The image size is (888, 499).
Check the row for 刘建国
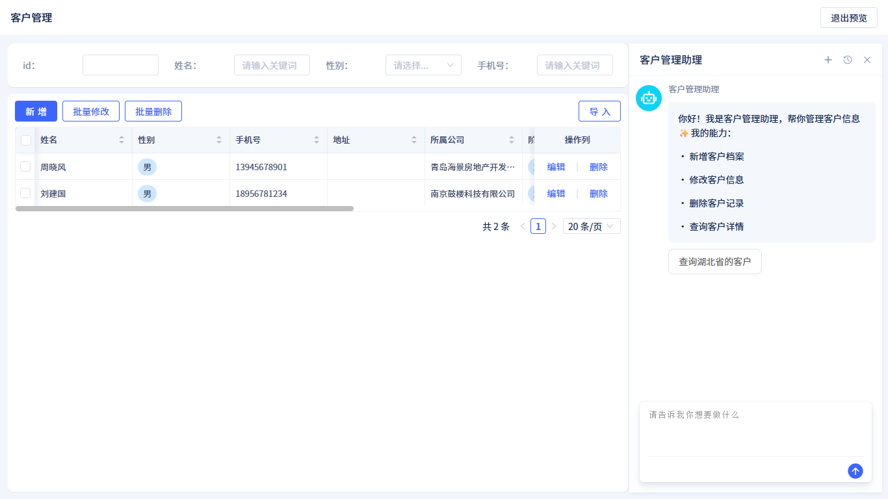click(25, 193)
